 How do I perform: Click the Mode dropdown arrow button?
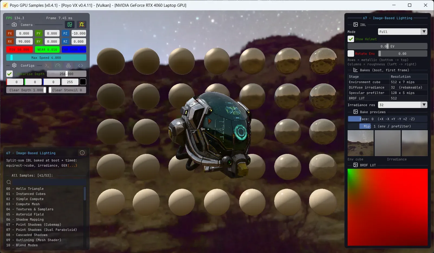point(424,32)
